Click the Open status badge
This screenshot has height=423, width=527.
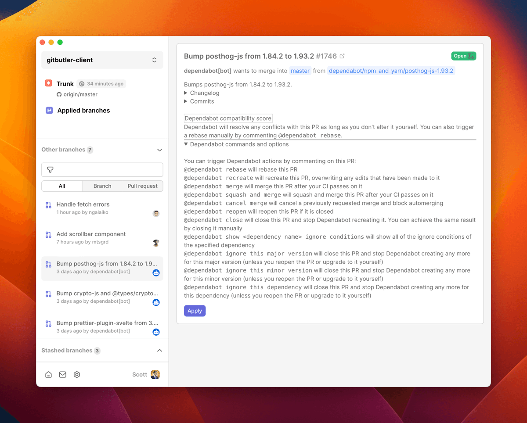click(x=463, y=56)
